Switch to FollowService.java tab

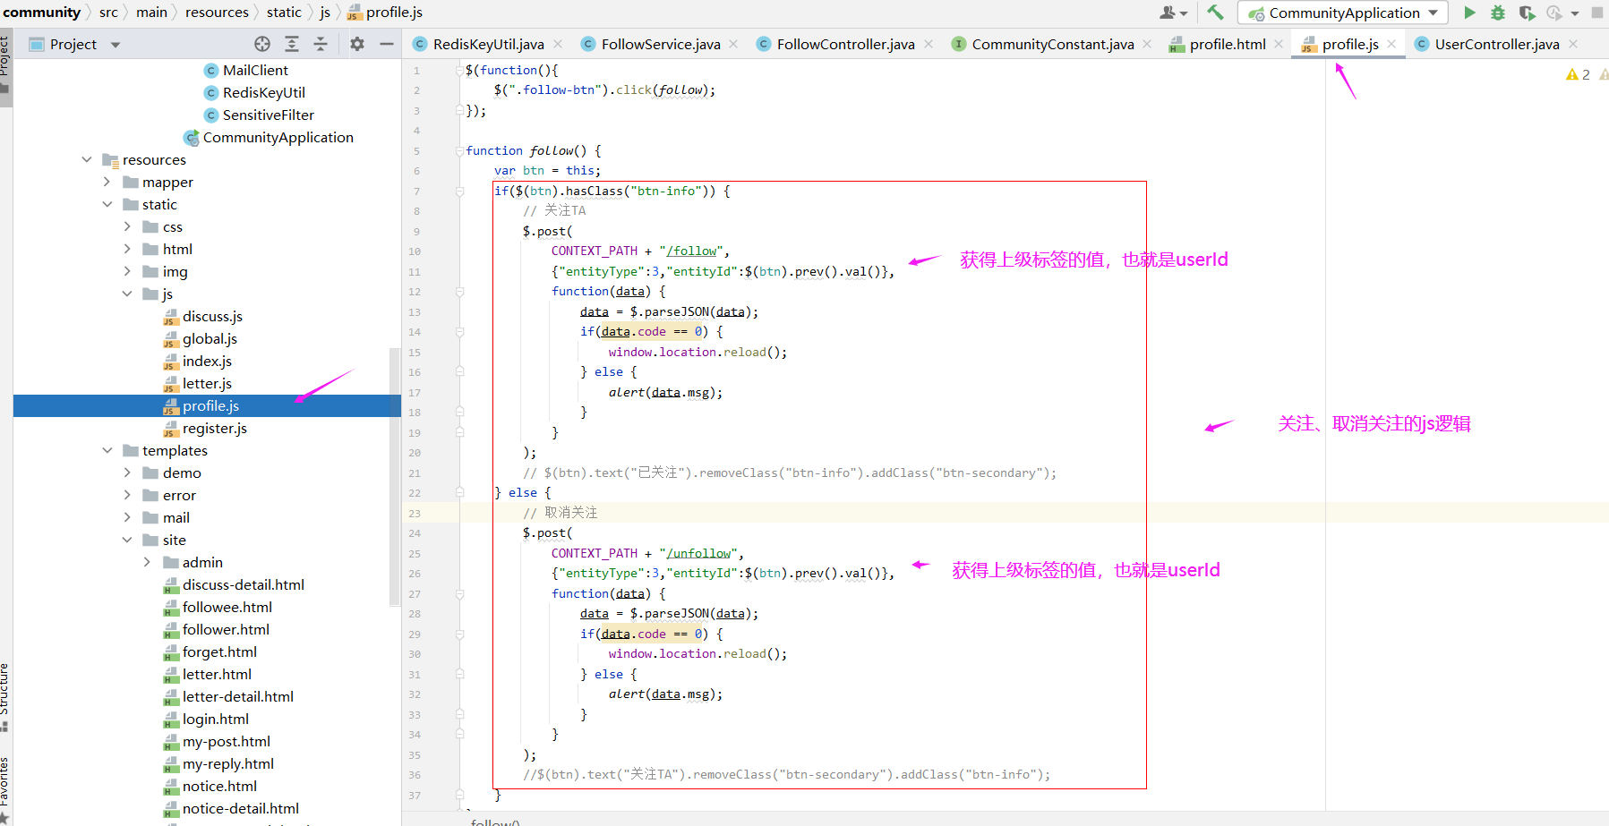[x=661, y=44]
